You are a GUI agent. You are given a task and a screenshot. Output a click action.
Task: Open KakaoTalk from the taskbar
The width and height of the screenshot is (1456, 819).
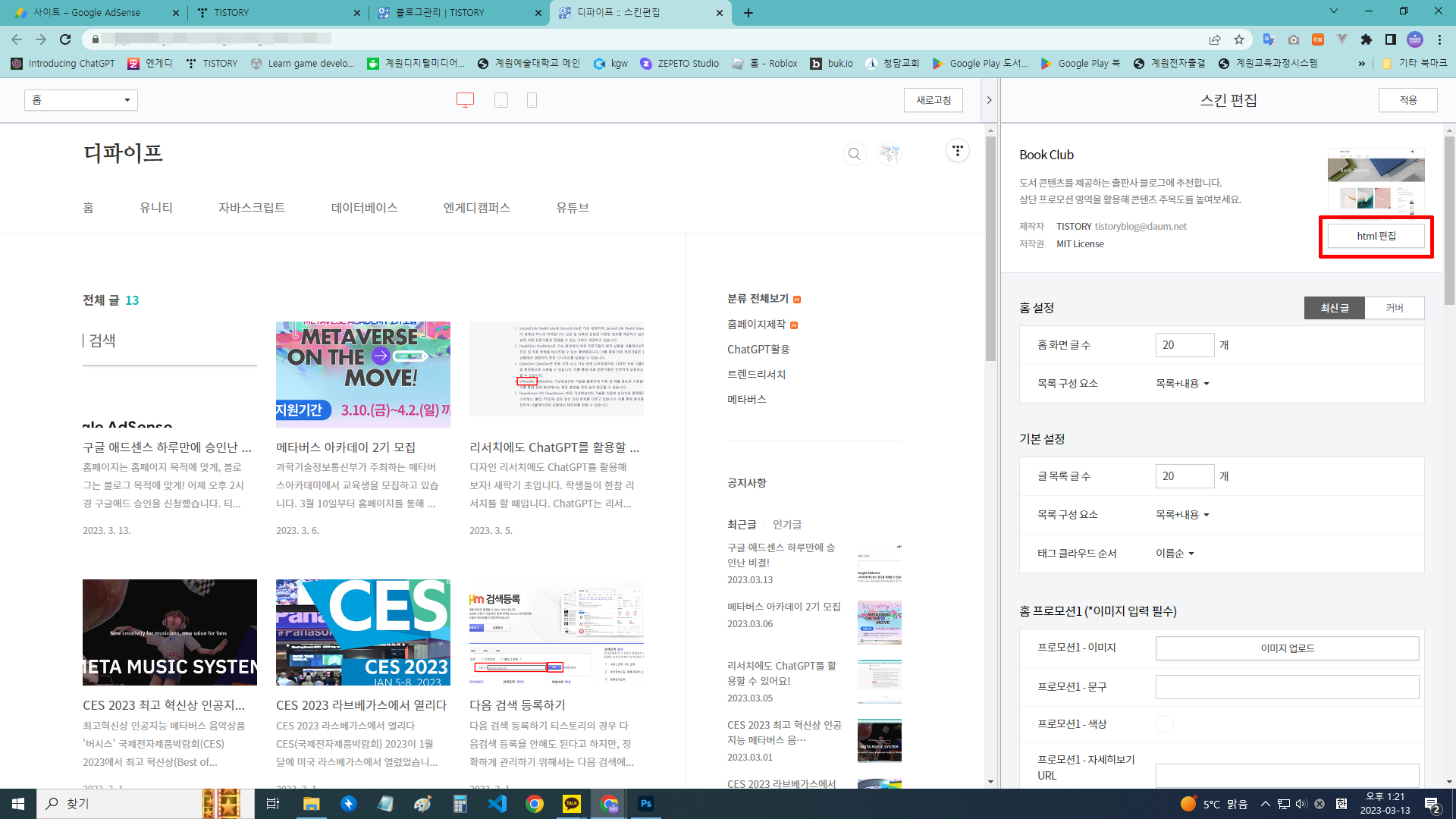[572, 804]
